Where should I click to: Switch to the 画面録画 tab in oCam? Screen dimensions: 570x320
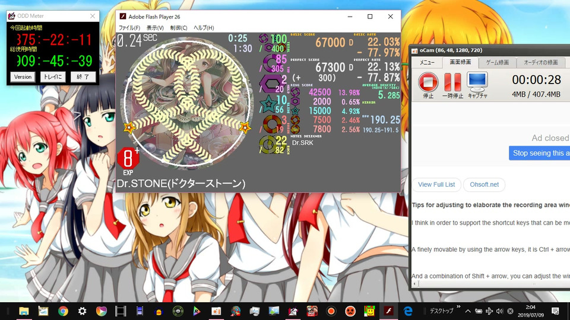click(x=460, y=62)
